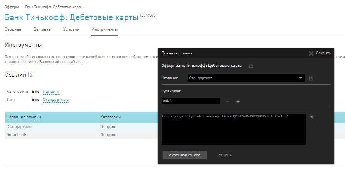The image size is (345, 170).
Task: Select the Инструменты tab
Action: [x=104, y=29]
